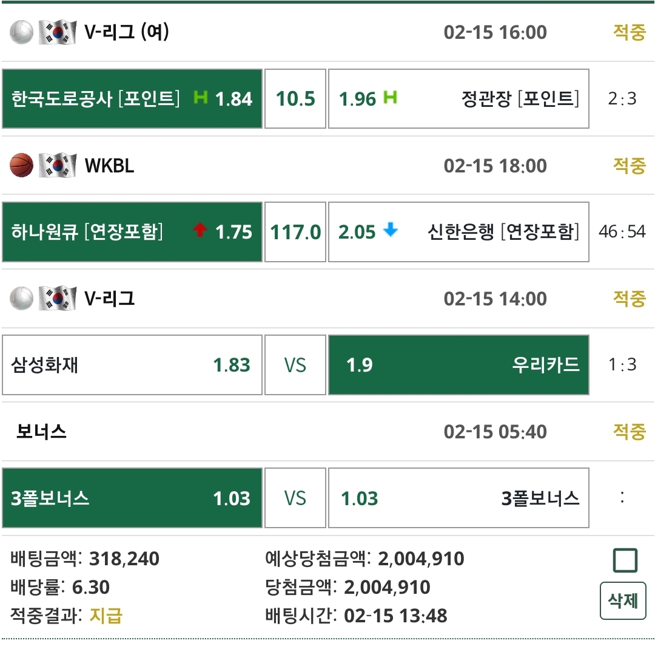Click the blue down arrow by 2.05
Viewport: 655px width, 646px height.
[391, 231]
